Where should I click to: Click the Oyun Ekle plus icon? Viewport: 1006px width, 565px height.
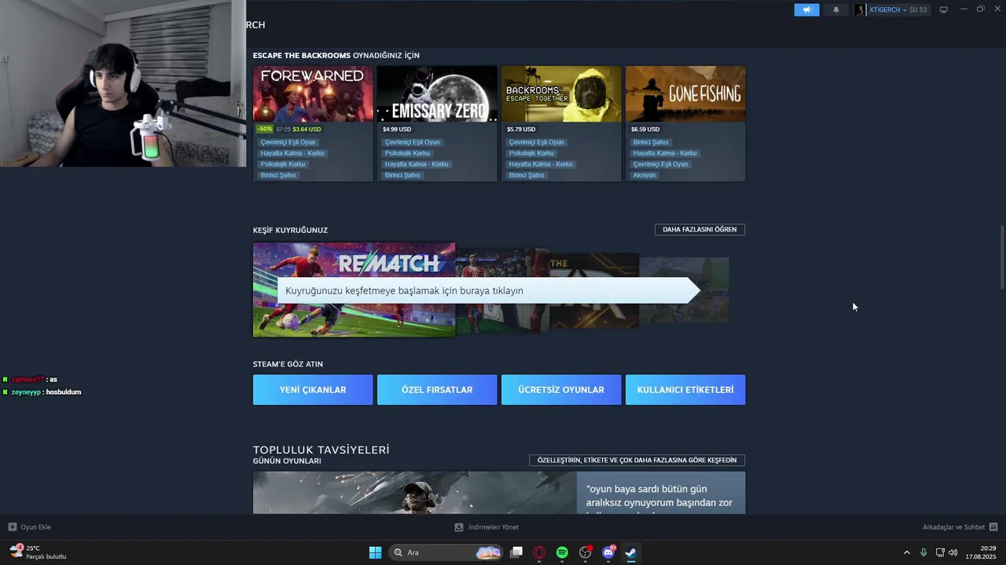tap(12, 527)
